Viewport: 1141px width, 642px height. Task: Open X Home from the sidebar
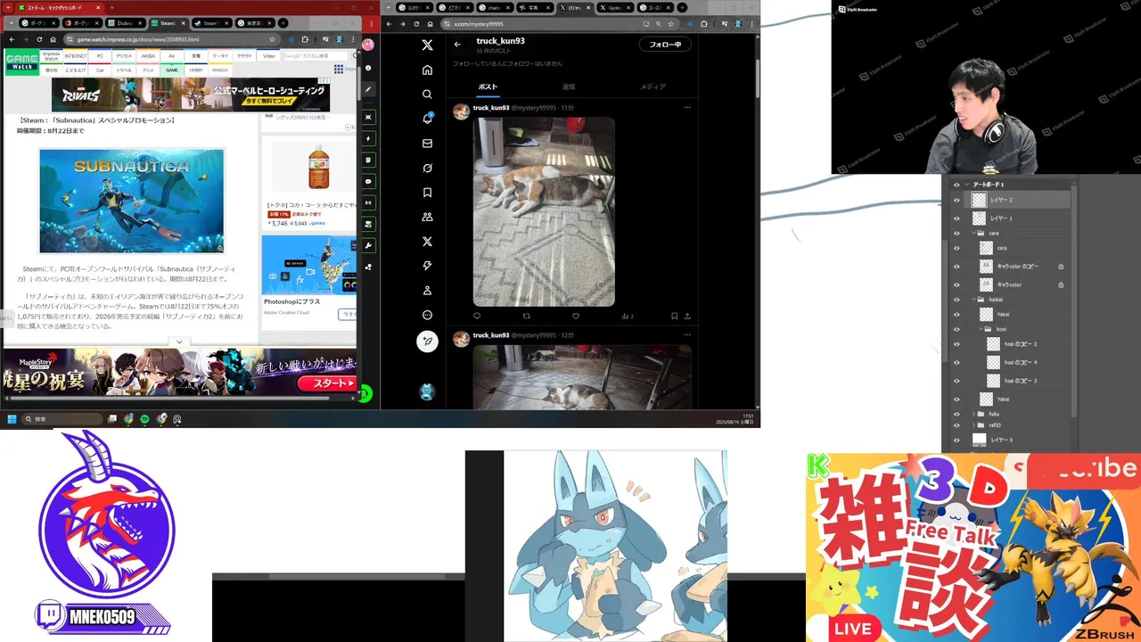point(427,70)
